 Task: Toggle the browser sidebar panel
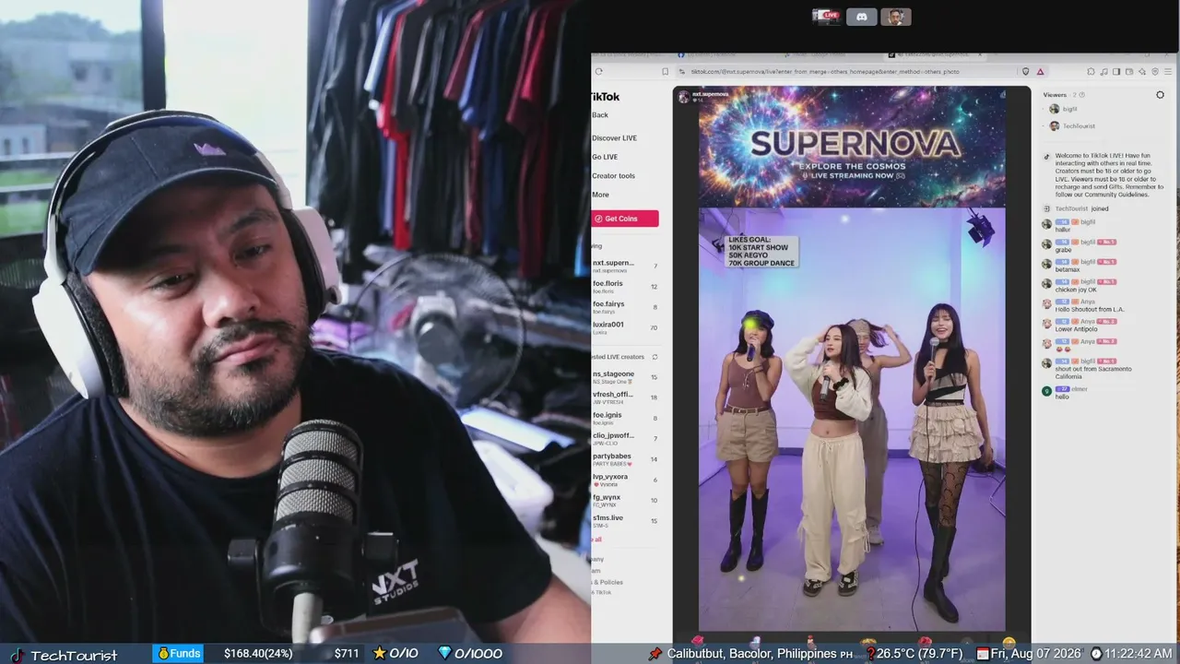[x=1115, y=71]
